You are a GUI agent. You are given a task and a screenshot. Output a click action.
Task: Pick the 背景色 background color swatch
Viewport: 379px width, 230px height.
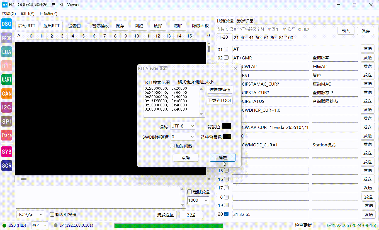(227, 126)
